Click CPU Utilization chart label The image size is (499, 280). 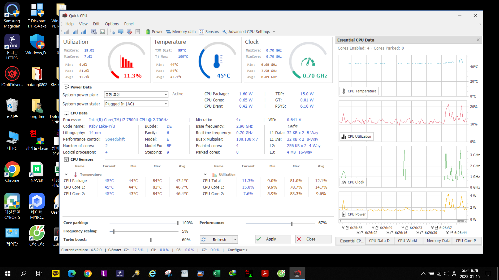click(x=357, y=137)
